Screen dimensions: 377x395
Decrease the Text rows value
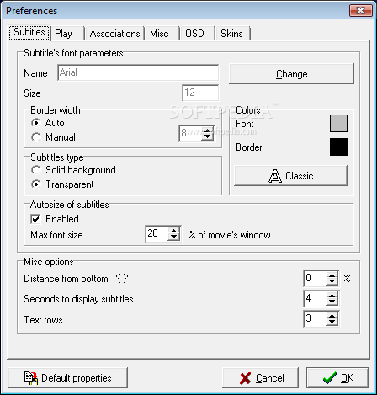click(332, 322)
